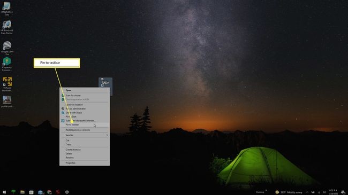Select the highlighted shortcut icon on the desktop
This screenshot has height=195, width=348.
[x=105, y=83]
